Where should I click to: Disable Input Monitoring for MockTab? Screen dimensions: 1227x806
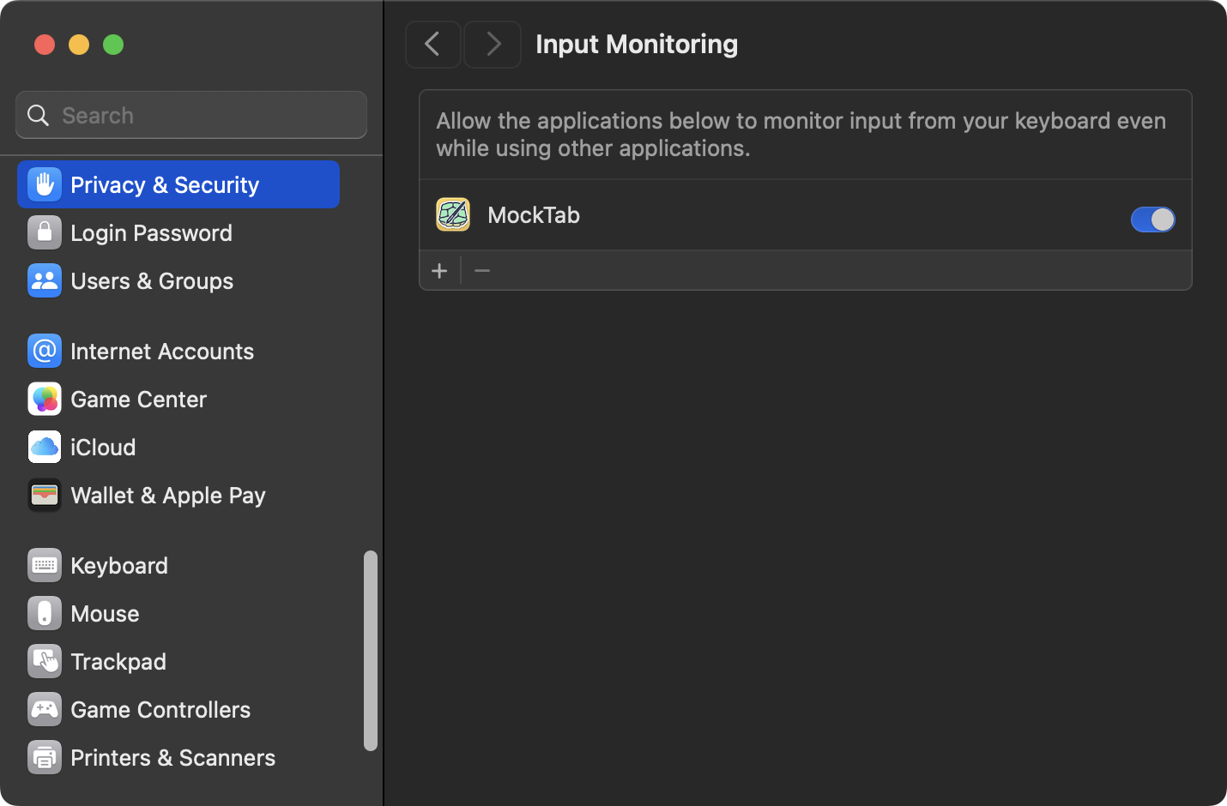click(x=1152, y=220)
